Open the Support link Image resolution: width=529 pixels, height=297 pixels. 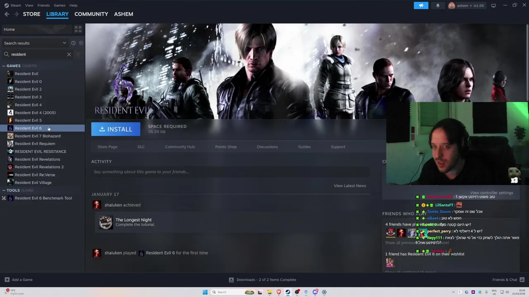click(338, 147)
